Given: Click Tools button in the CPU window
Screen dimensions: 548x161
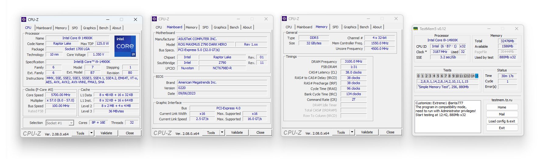Looking at the screenshot, I should [x=80, y=133].
